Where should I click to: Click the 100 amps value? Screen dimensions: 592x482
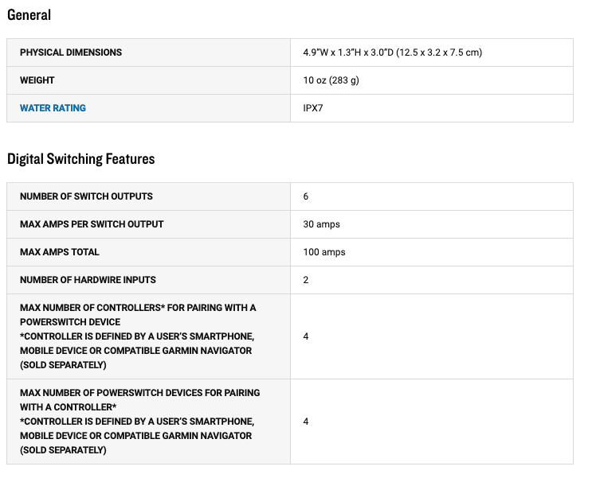[x=324, y=252]
